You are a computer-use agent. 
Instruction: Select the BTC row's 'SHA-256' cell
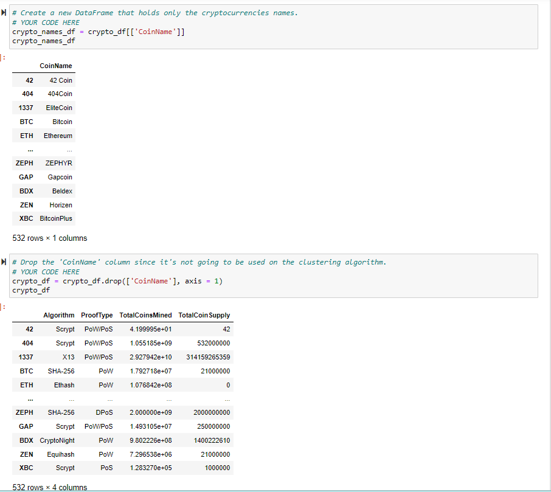coord(61,371)
